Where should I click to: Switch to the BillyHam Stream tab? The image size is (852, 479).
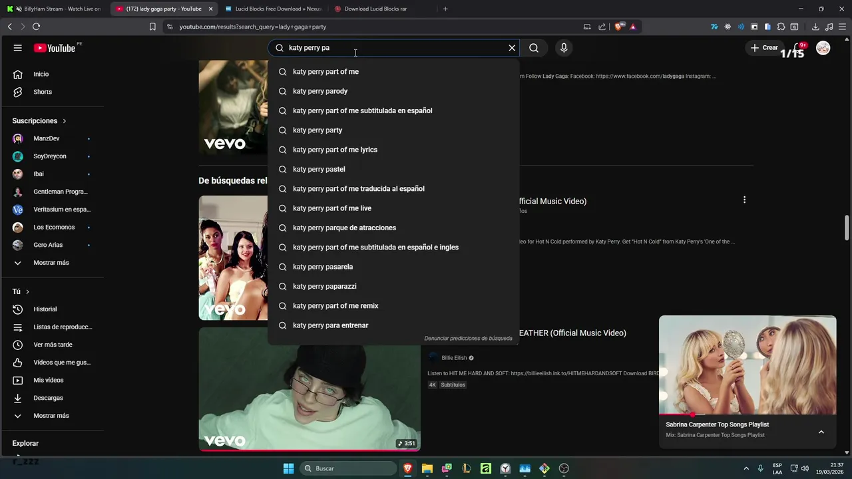pos(54,9)
